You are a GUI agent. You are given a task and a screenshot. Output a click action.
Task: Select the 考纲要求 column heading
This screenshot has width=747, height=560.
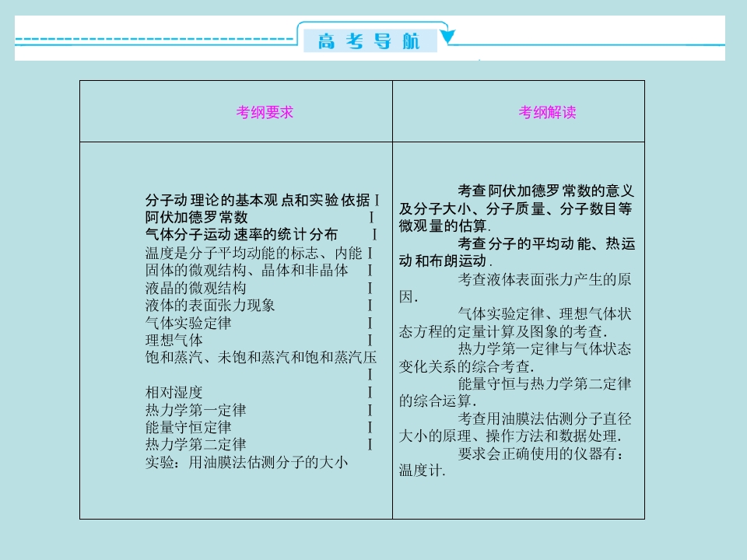coord(265,112)
